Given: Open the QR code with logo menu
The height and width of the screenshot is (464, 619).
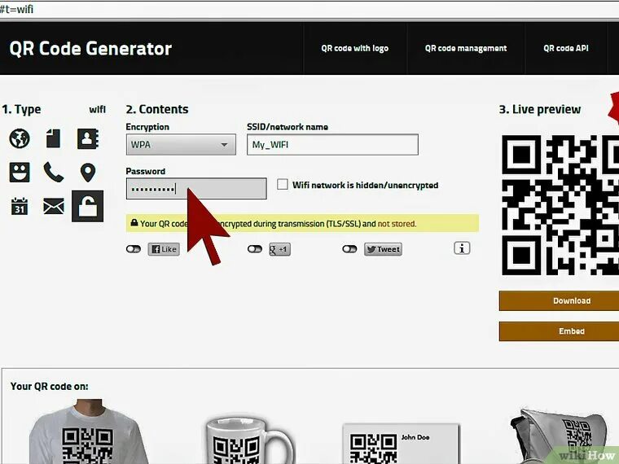Looking at the screenshot, I should click(x=354, y=48).
